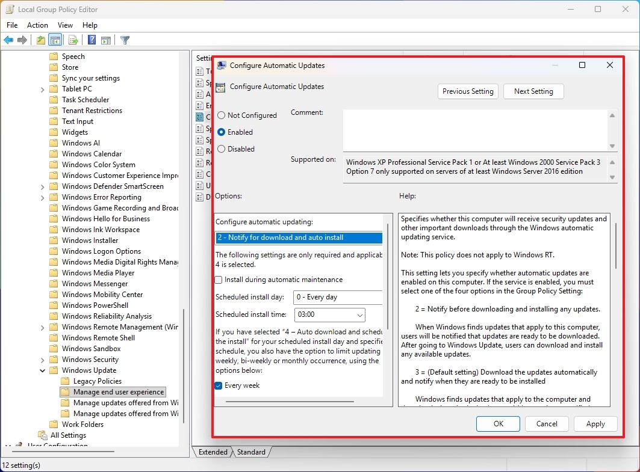Image resolution: width=640 pixels, height=472 pixels.
Task: Switch to the Standard tab
Action: (x=251, y=452)
